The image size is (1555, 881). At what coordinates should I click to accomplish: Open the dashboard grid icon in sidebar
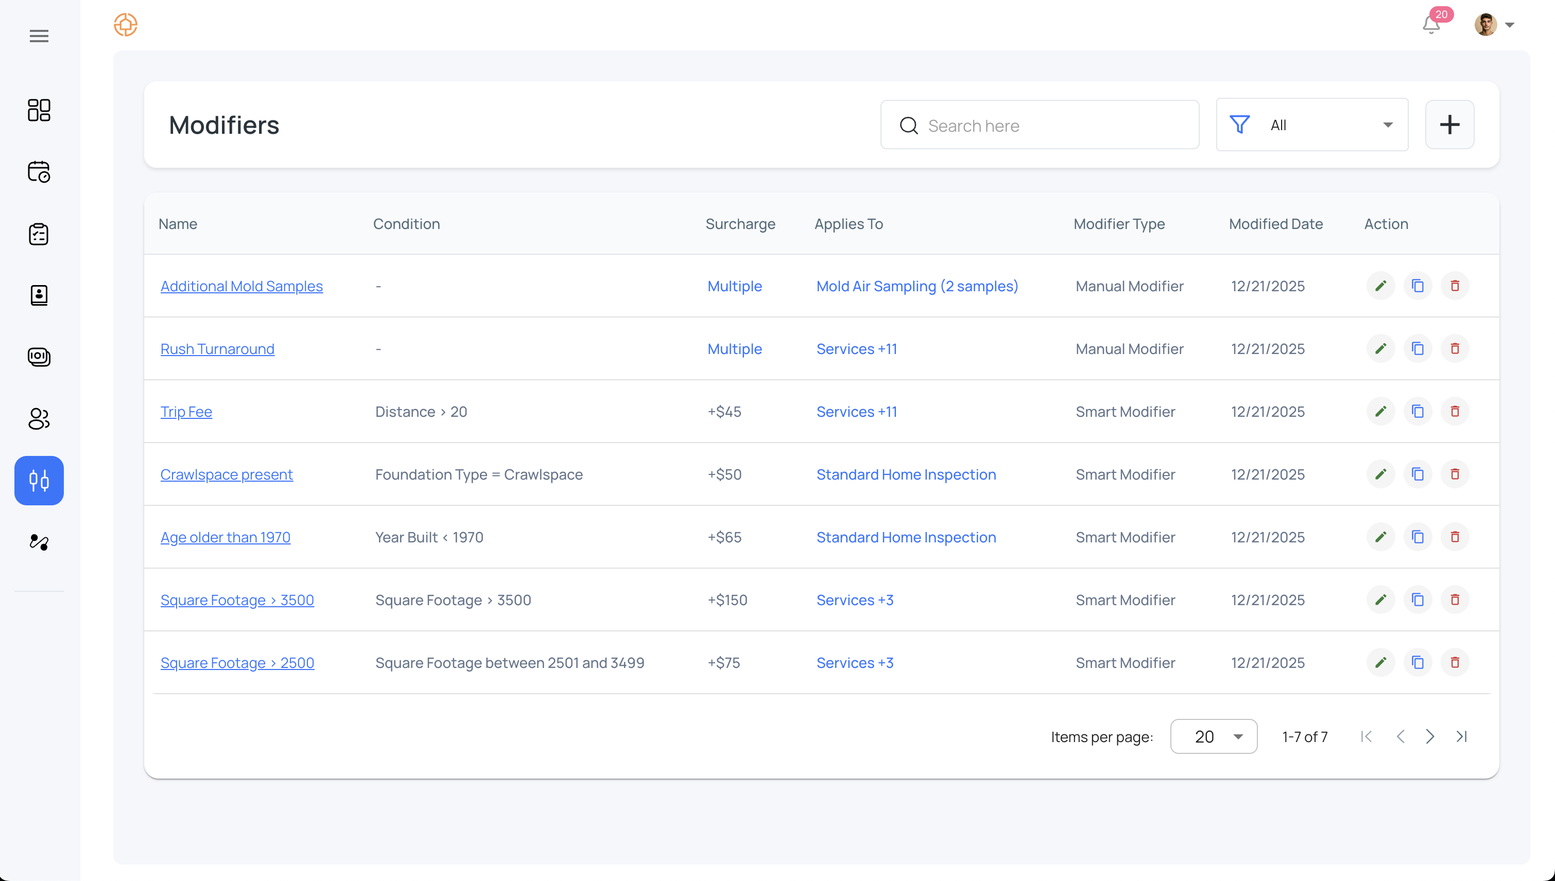[x=39, y=110]
